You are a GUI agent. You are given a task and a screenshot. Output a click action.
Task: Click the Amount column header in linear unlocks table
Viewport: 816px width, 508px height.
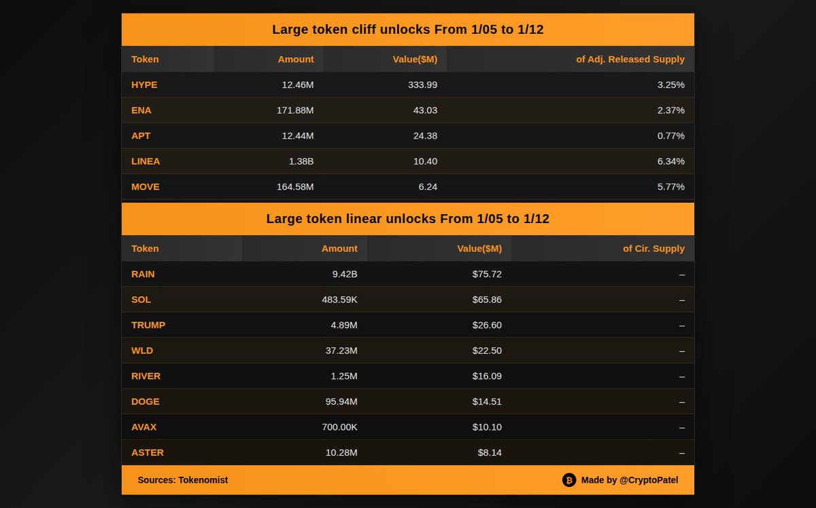[339, 248]
